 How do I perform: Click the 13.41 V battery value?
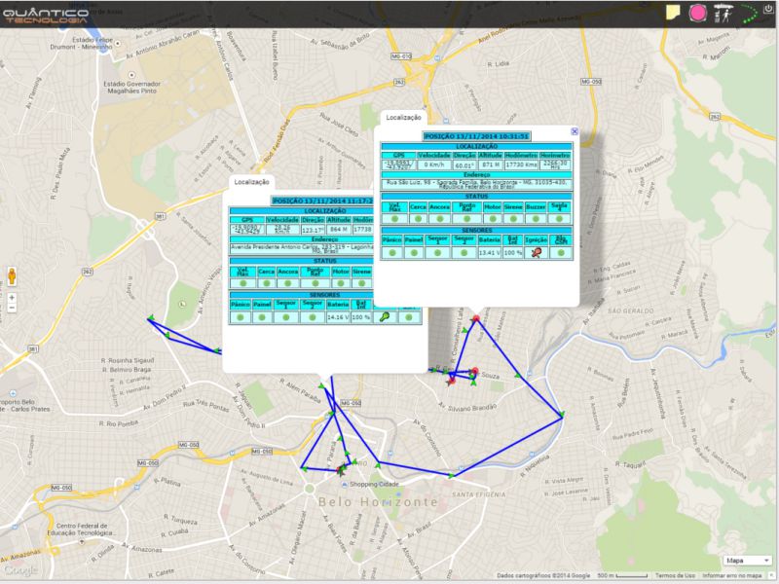[490, 253]
